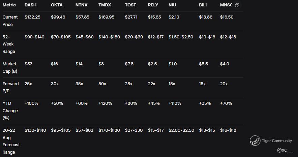Click the NIU ticker header
This screenshot has width=298, height=157.
pyautogui.click(x=172, y=5)
